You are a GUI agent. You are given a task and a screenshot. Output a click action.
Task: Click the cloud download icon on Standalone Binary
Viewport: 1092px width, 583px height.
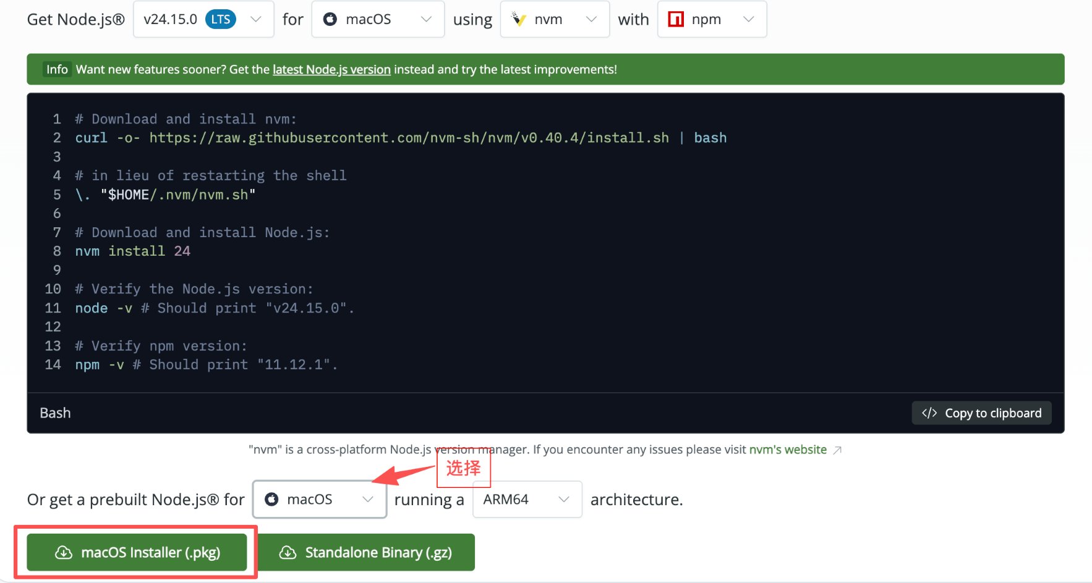(288, 552)
